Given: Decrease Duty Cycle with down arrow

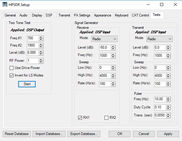Looking at the screenshot, I should (x=168, y=109).
